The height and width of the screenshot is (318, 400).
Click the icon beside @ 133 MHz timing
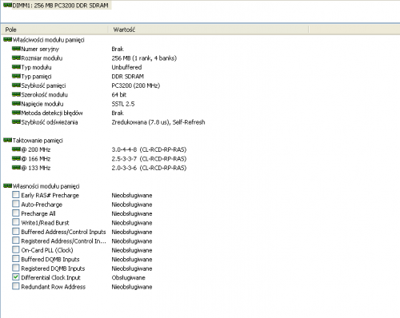coord(16,168)
